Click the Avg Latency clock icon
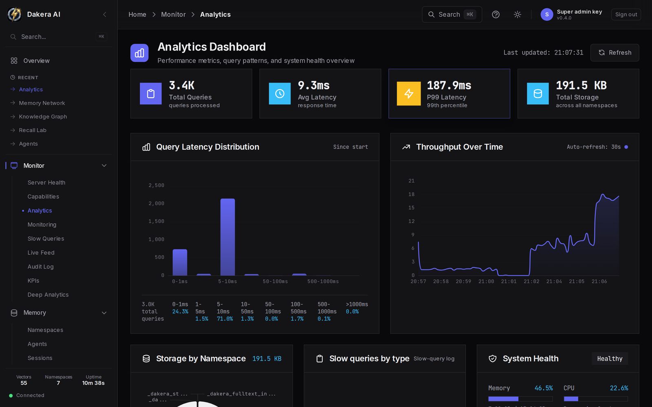The height and width of the screenshot is (407, 652). click(280, 94)
